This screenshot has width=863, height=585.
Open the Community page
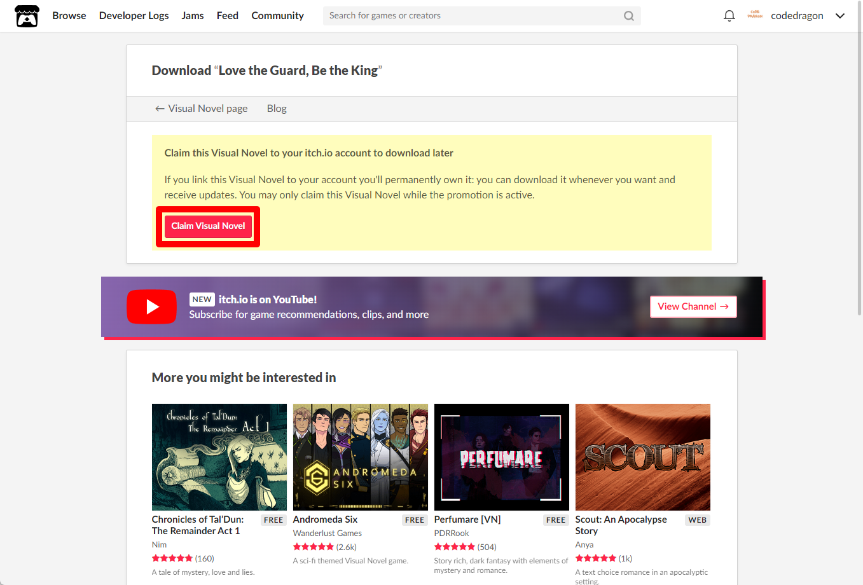278,16
